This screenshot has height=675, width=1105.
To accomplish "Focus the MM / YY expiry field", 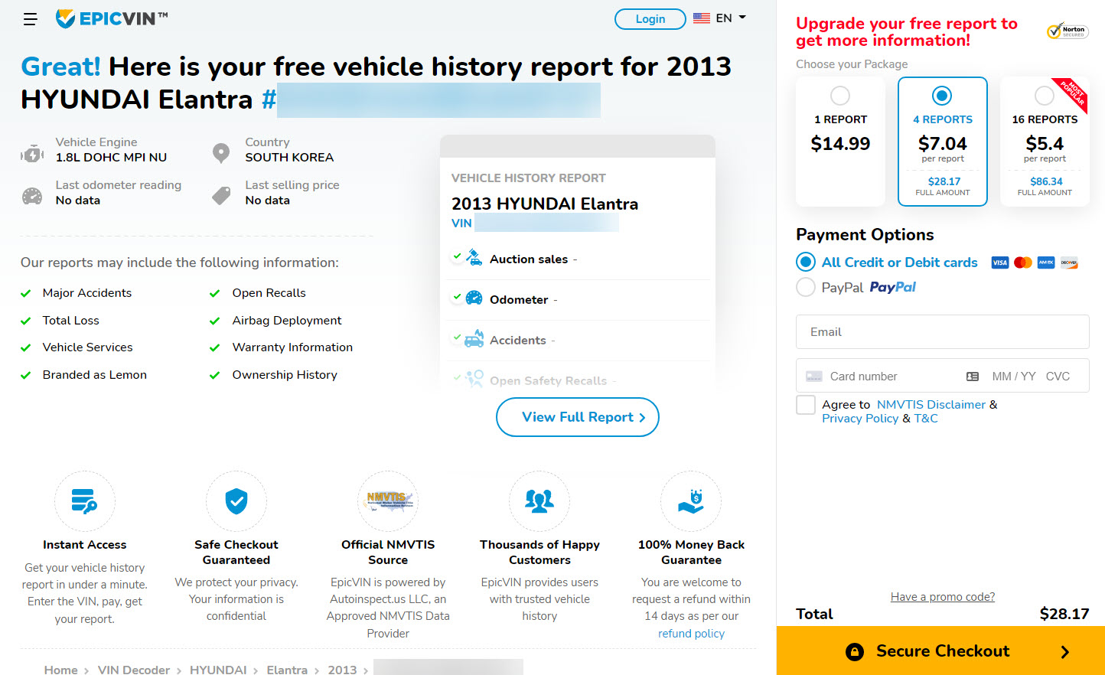I will tap(1014, 377).
